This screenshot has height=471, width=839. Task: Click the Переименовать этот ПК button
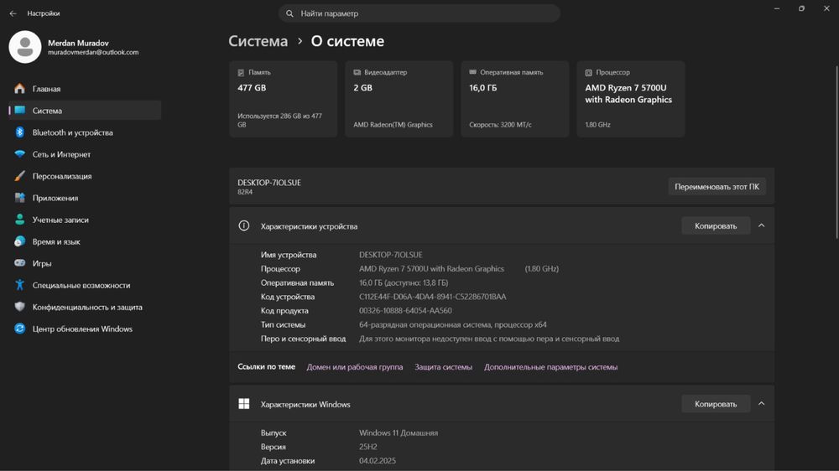coord(717,187)
